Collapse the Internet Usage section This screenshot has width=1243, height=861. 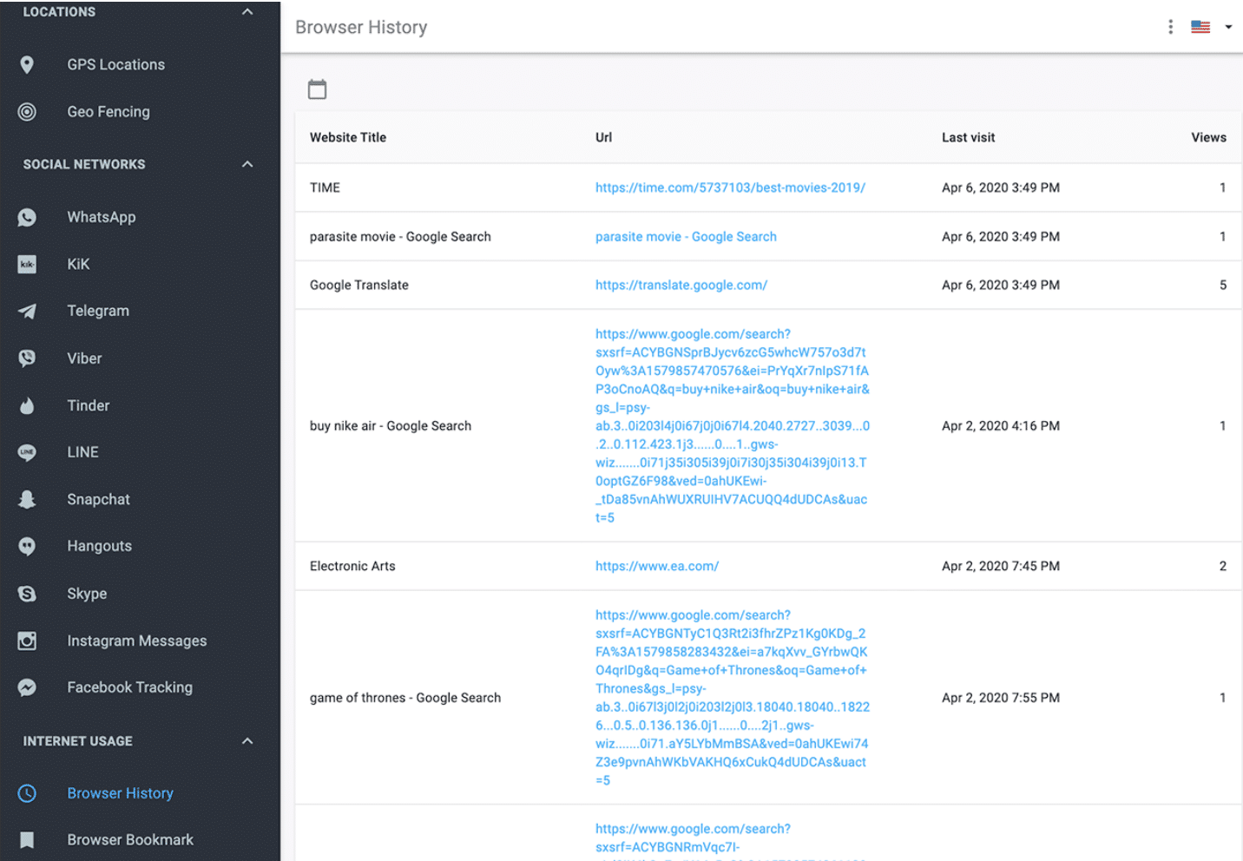pyautogui.click(x=247, y=741)
